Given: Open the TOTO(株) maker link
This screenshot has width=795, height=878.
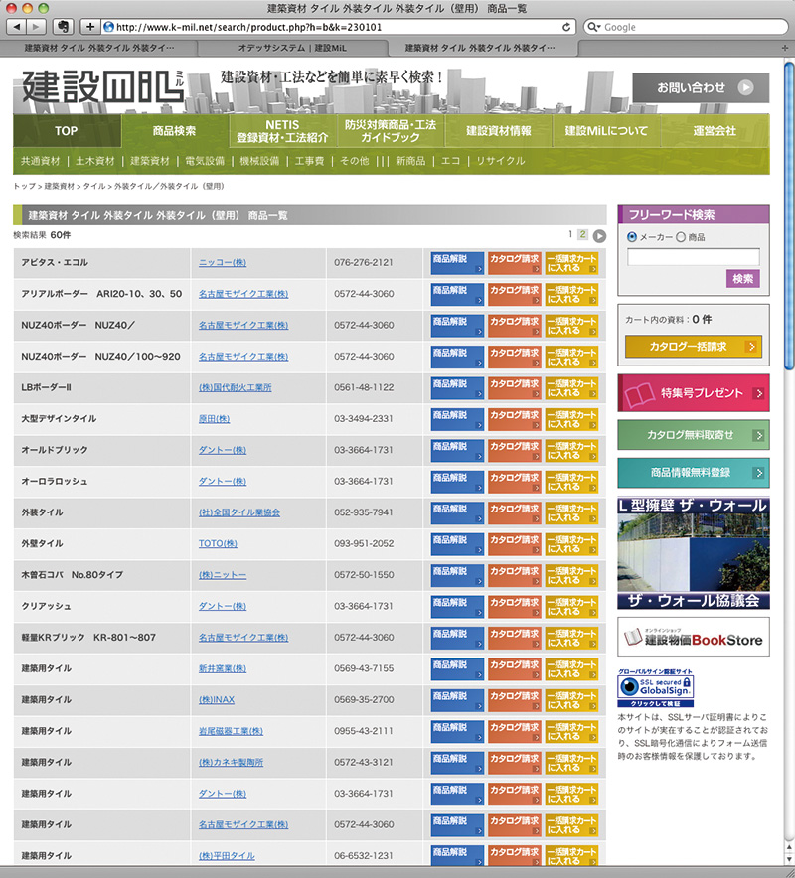Looking at the screenshot, I should pyautogui.click(x=218, y=543).
